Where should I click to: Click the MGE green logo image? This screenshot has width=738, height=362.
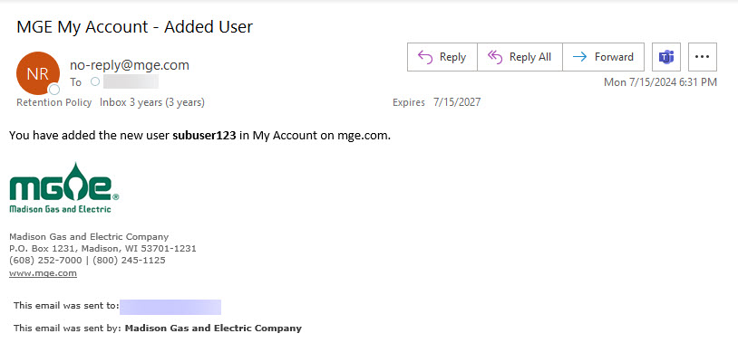(63, 188)
